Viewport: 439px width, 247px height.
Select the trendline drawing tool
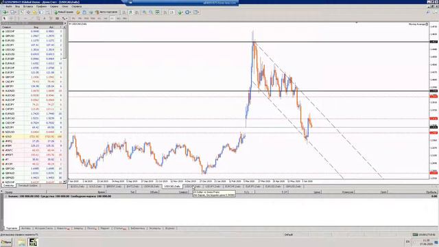pyautogui.click(x=32, y=19)
